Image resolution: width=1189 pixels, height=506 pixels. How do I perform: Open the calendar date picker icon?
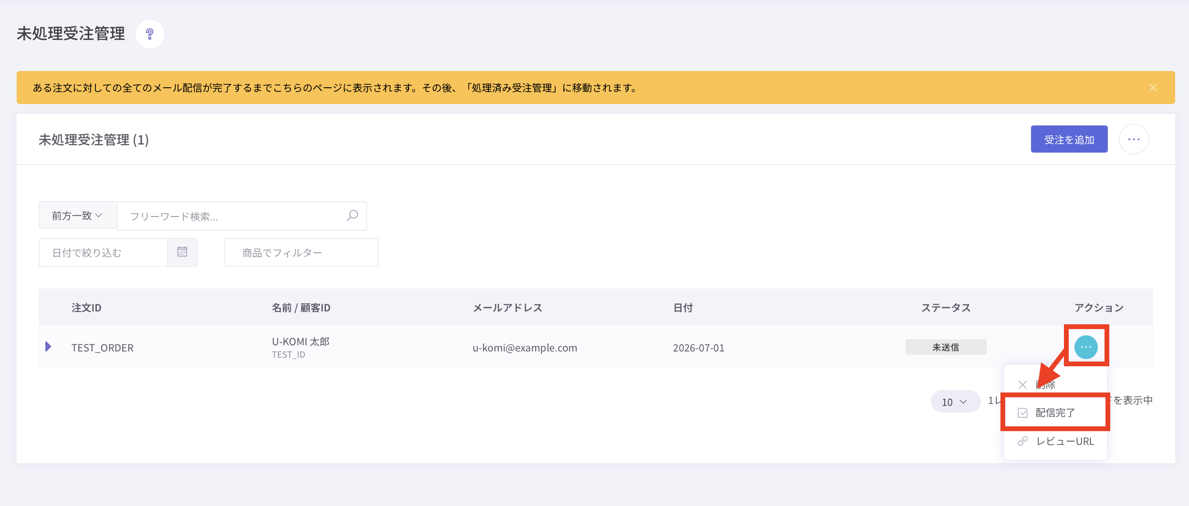coord(182,252)
